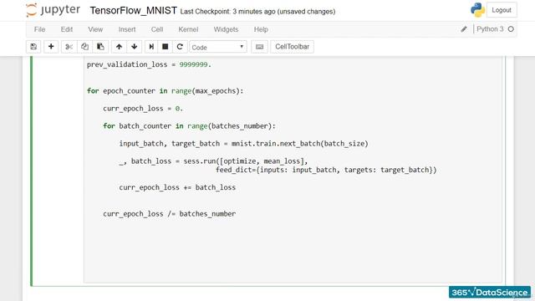
Task: Click the Last Checkpoint status text
Action: 257,12
